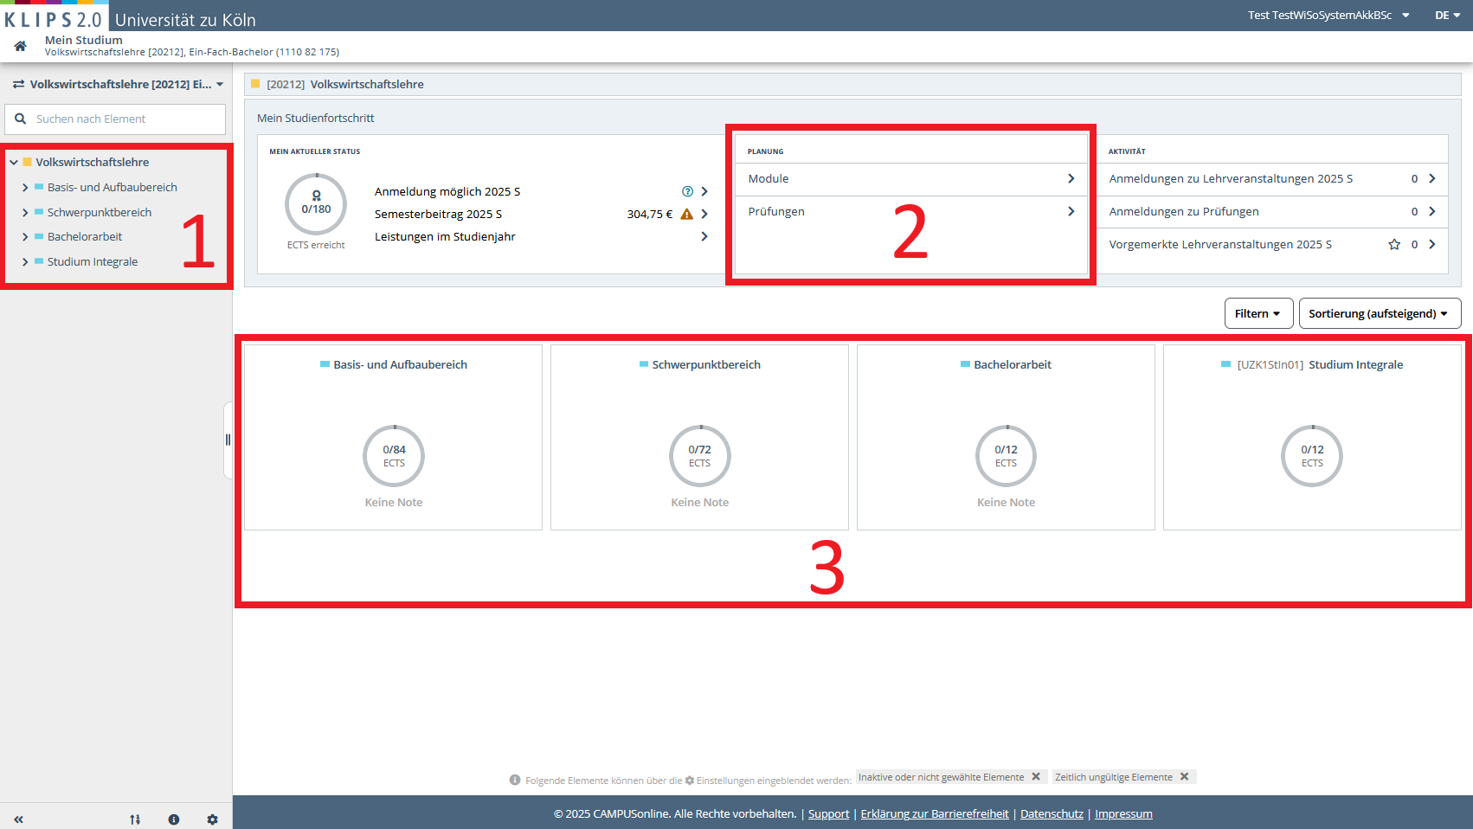The image size is (1473, 829).
Task: Click the sidebar resize handle
Action: pos(228,440)
